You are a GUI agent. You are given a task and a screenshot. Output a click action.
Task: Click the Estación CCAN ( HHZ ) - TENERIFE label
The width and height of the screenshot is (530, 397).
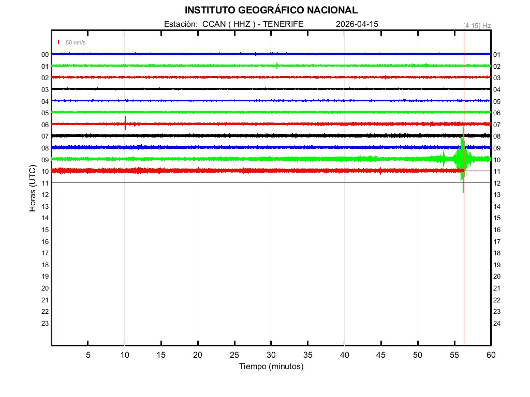[x=233, y=24]
